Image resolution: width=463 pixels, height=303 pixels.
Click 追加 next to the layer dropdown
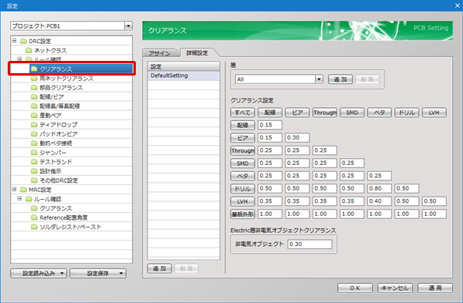click(x=340, y=79)
